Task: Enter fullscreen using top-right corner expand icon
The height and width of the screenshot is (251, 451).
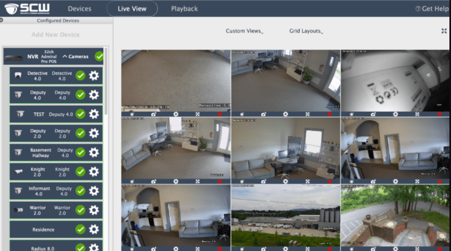Action: point(443,31)
